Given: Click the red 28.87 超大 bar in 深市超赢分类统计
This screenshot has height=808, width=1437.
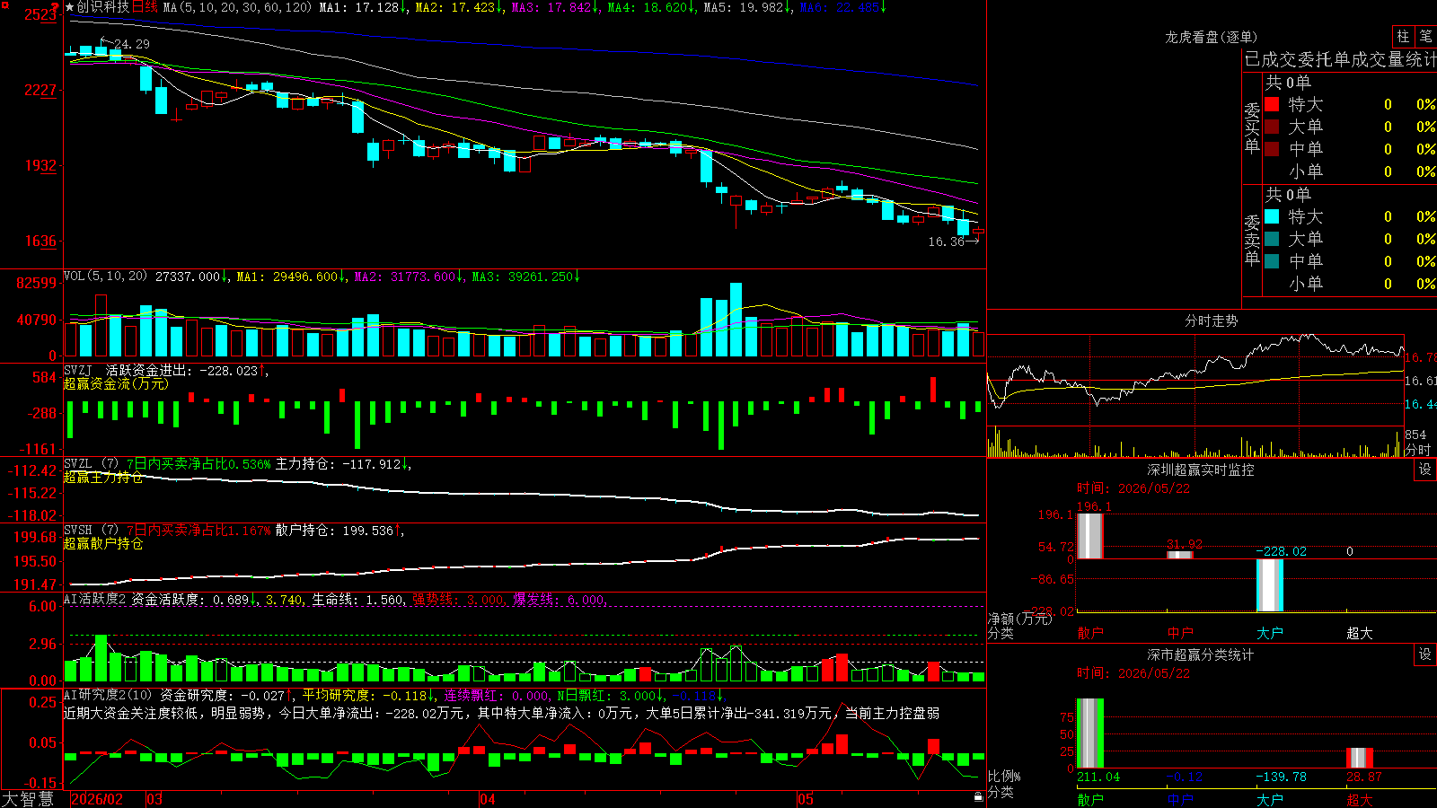Looking at the screenshot, I should point(1360,758).
